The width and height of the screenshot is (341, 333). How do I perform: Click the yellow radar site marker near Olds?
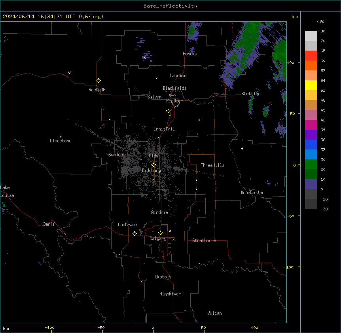pos(153,165)
